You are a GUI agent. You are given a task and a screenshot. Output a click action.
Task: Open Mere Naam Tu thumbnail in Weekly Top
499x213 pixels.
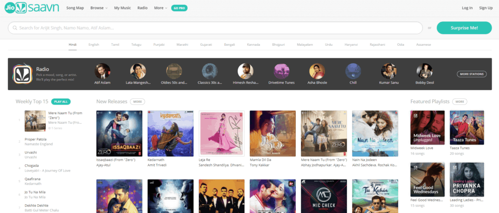coord(35,121)
